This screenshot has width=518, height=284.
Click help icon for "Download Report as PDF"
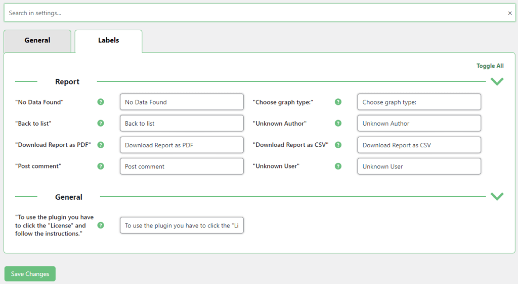pyautogui.click(x=101, y=145)
